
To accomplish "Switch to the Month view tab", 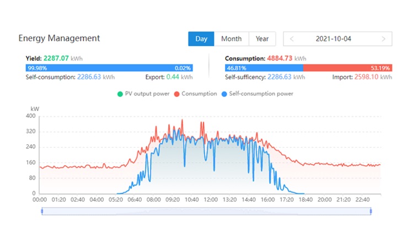I will coord(231,39).
